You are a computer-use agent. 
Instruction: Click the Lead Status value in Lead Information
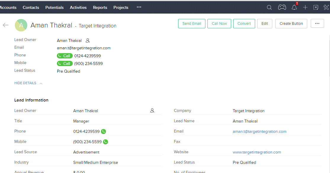point(244,162)
